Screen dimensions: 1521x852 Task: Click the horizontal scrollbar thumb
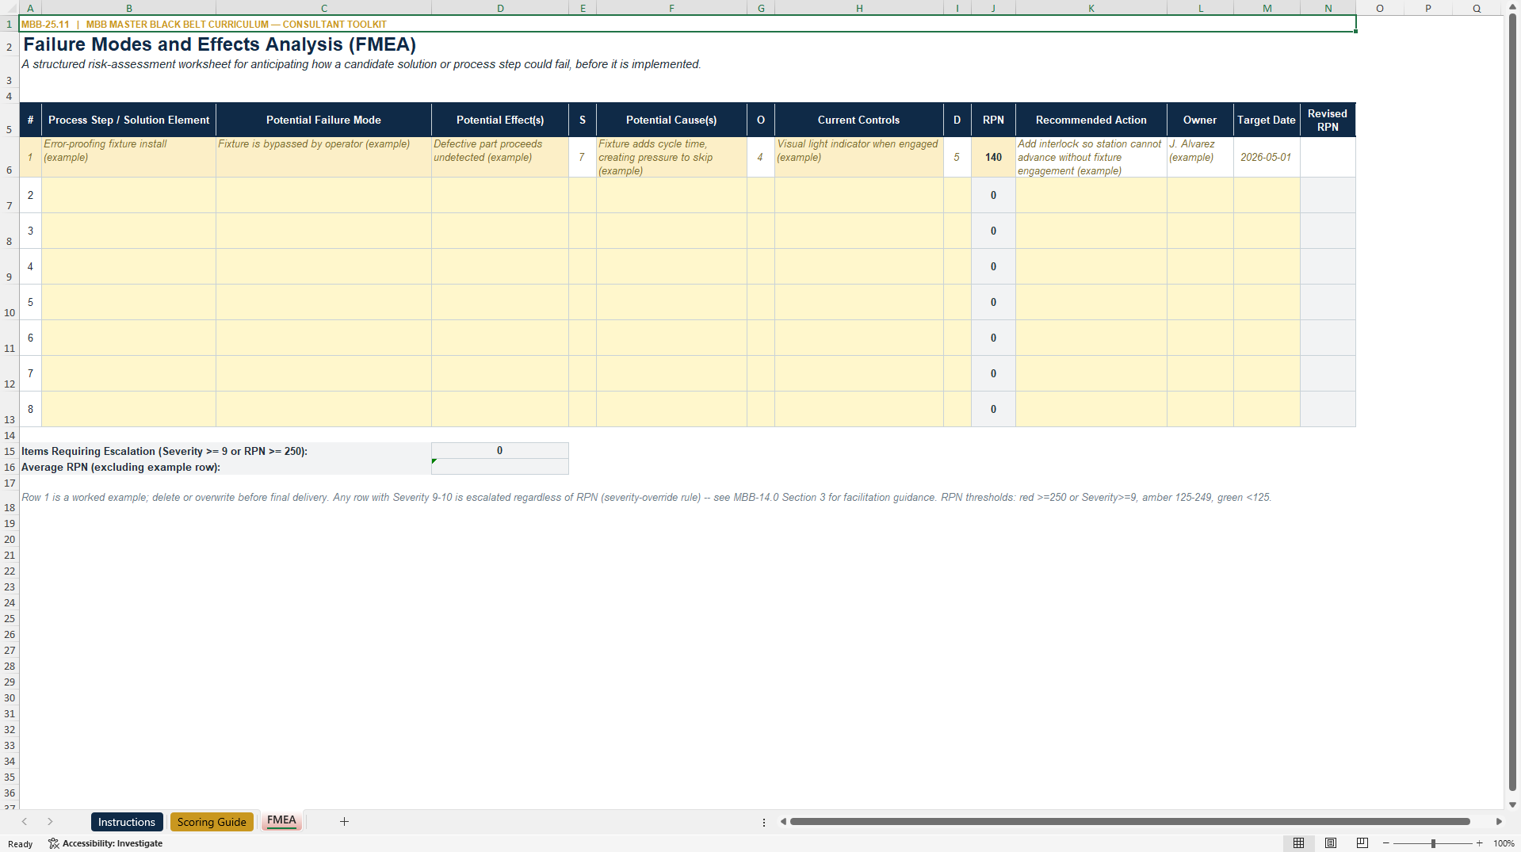click(1129, 822)
